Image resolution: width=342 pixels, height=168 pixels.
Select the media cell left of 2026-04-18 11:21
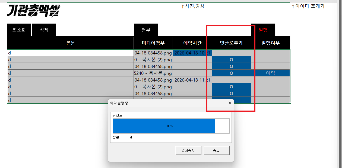(153, 80)
